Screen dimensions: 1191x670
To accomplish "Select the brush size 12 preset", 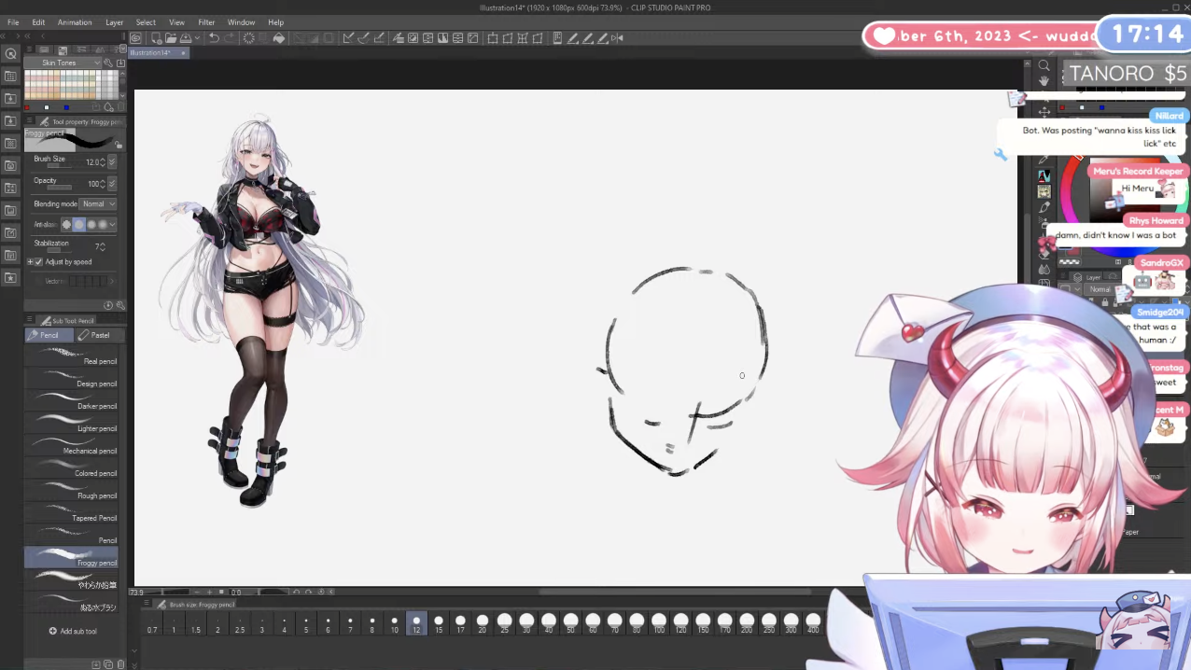I will click(416, 623).
